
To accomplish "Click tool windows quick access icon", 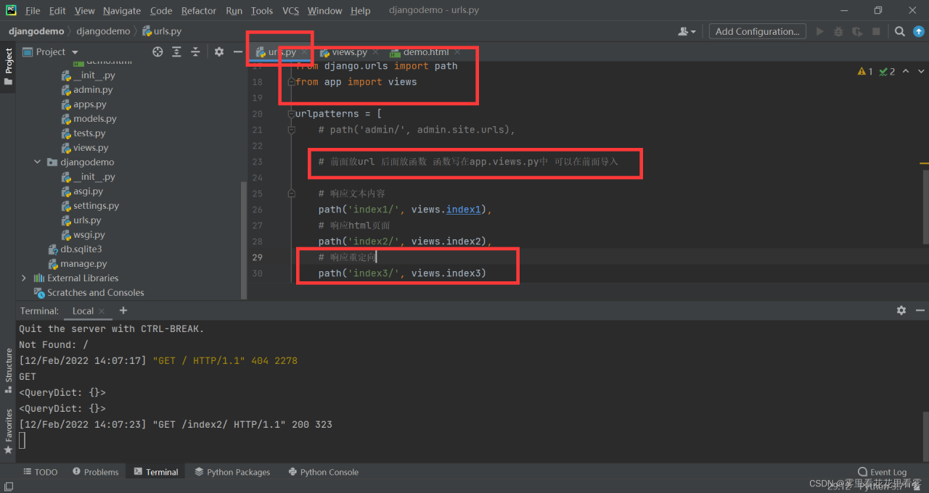I will point(8,487).
